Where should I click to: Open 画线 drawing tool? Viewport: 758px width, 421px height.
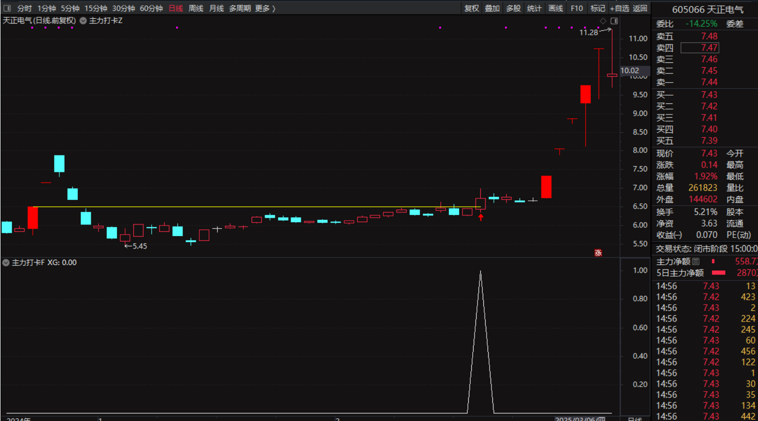(556, 8)
